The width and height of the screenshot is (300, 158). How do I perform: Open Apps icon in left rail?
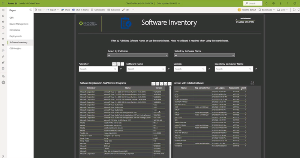[x=3, y=51]
